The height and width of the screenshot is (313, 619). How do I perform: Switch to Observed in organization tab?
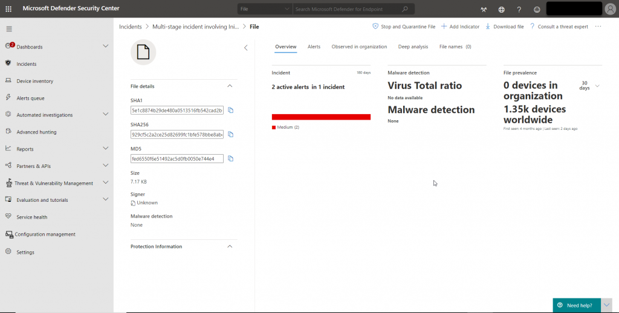coord(359,47)
